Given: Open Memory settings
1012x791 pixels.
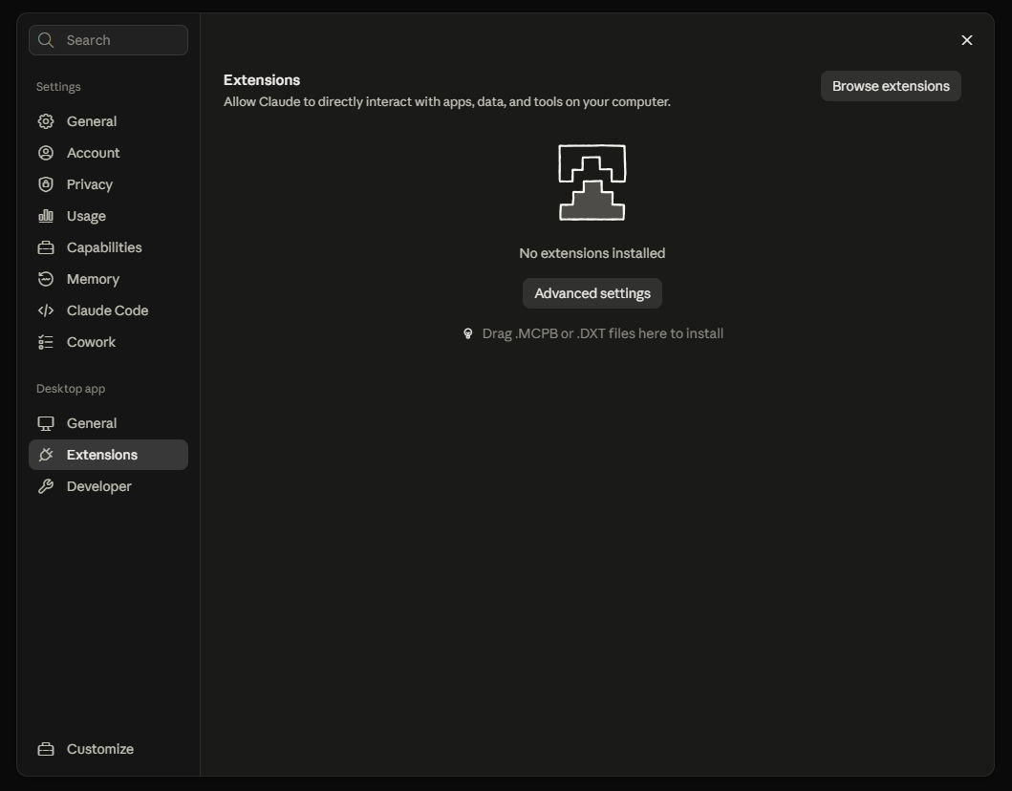Looking at the screenshot, I should tap(108, 279).
